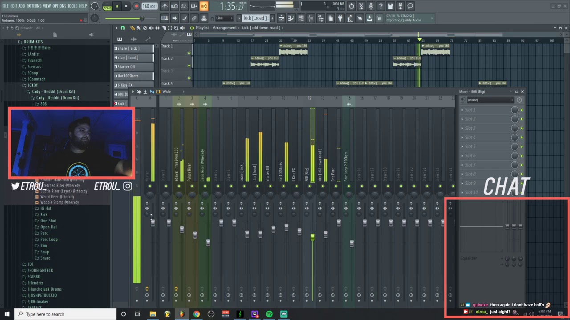Open the tempo tapper icon
Image resolution: width=570 pixels, height=320 pixels.
pos(350,18)
